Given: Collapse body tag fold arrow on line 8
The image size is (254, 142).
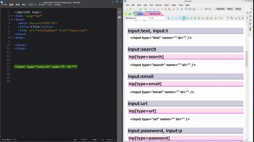Looking at the screenshot, I should point(12,37).
